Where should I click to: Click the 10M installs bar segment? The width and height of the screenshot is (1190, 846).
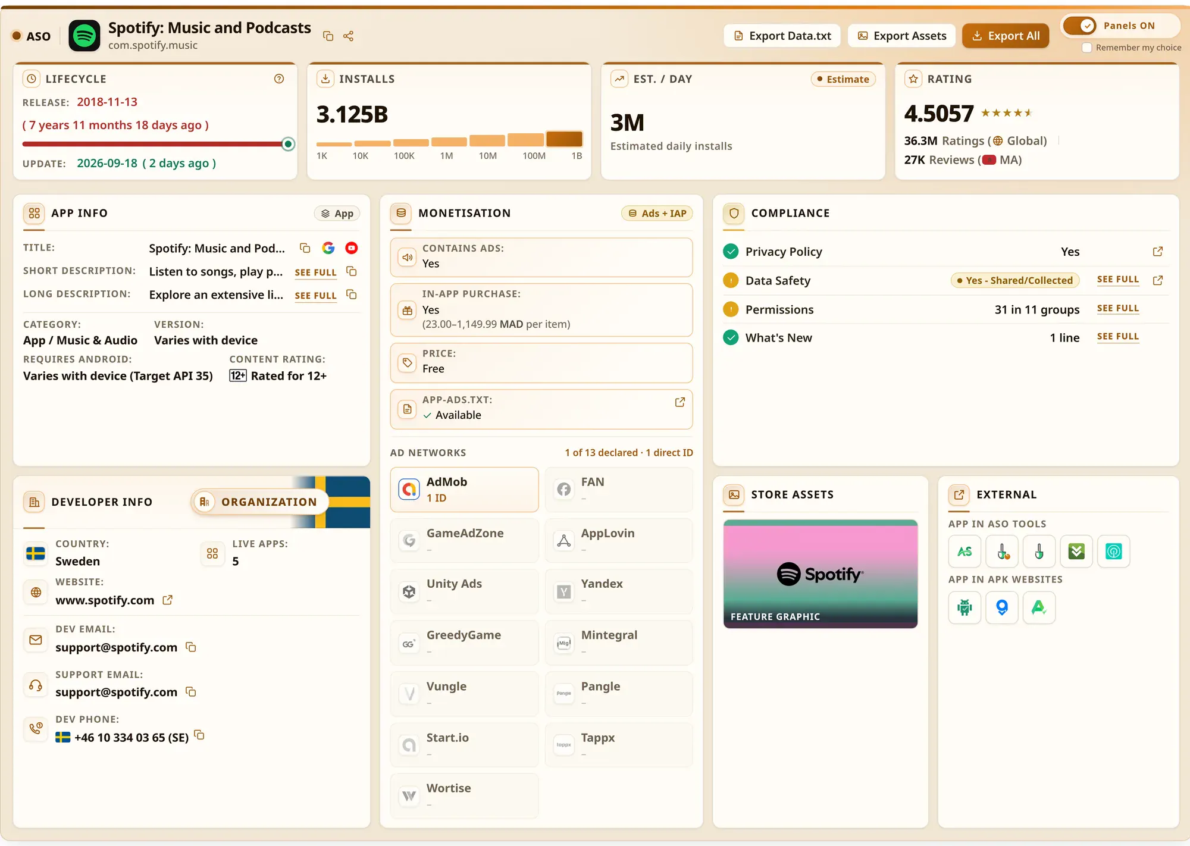487,141
